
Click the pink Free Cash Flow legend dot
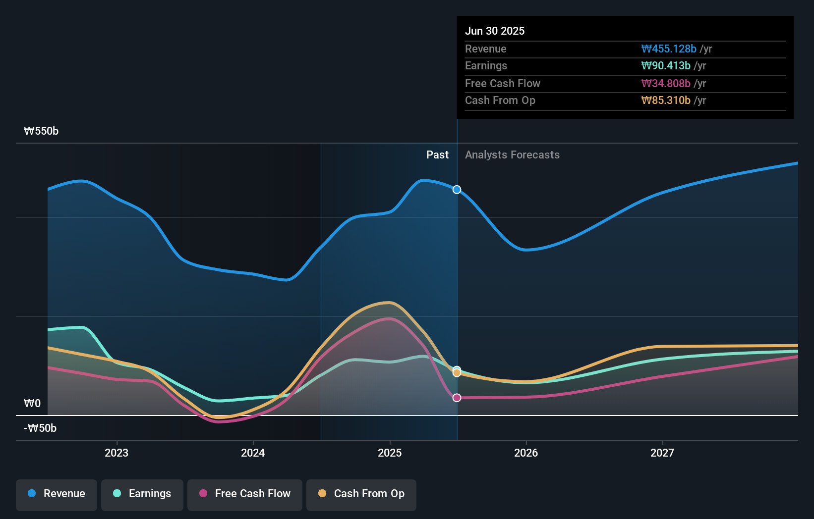coord(203,493)
